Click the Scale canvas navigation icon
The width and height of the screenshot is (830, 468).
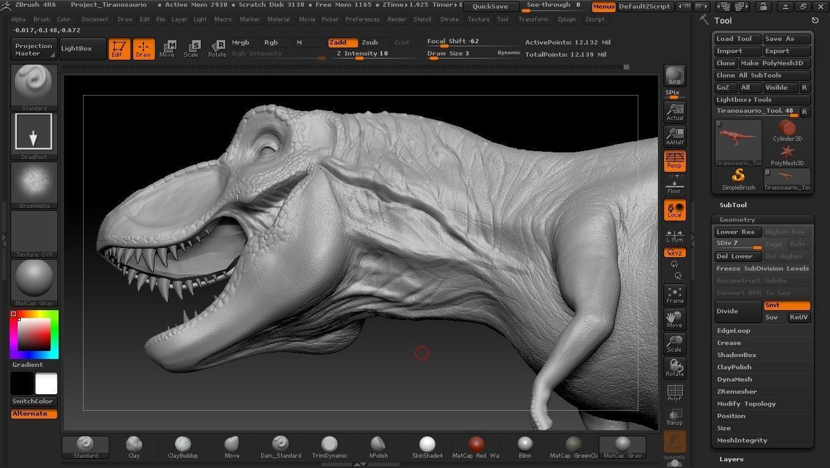(x=674, y=343)
